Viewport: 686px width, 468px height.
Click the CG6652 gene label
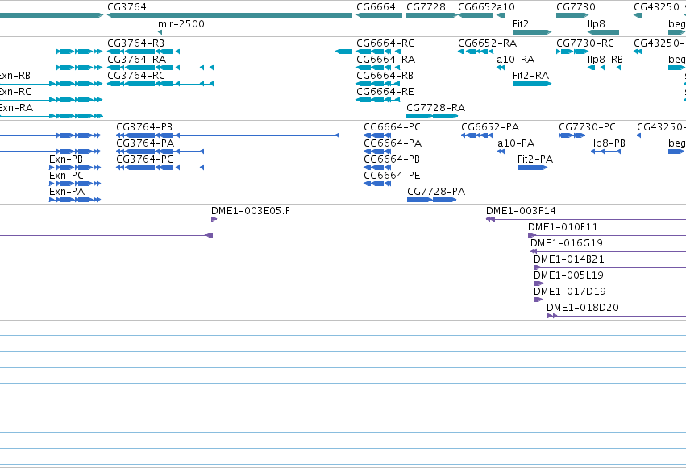pos(477,7)
